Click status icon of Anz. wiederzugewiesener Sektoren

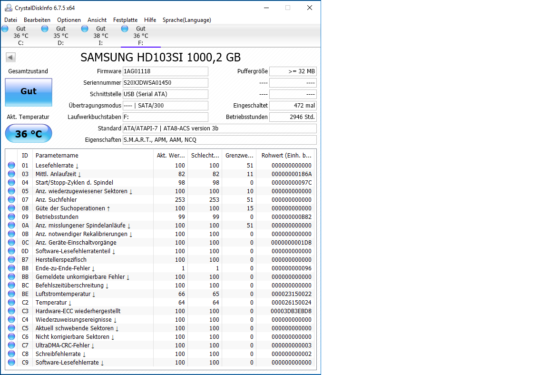tap(11, 191)
